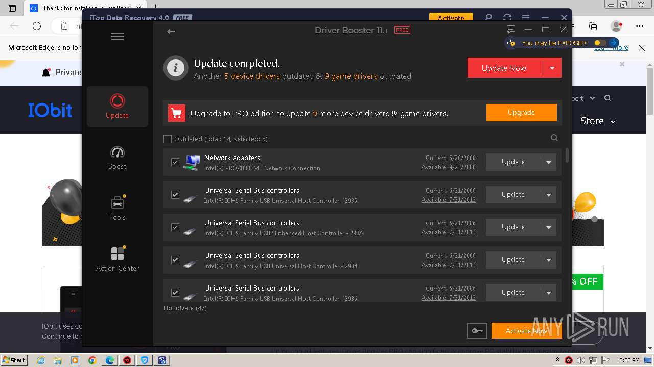
Task: Expand update options for Controller 2936
Action: [x=549, y=293]
